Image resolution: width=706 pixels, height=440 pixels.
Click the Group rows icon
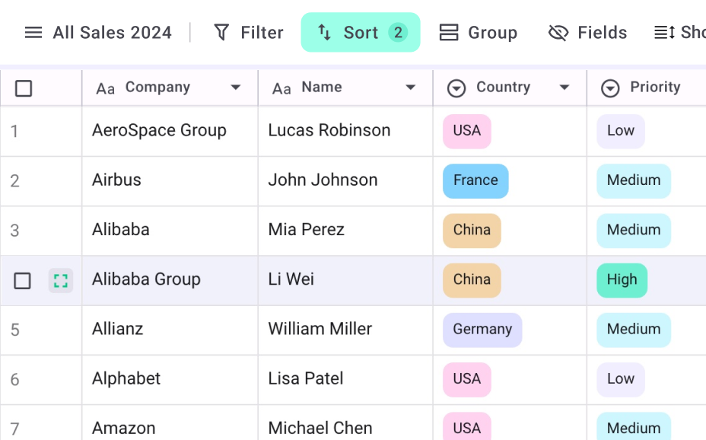click(x=448, y=33)
